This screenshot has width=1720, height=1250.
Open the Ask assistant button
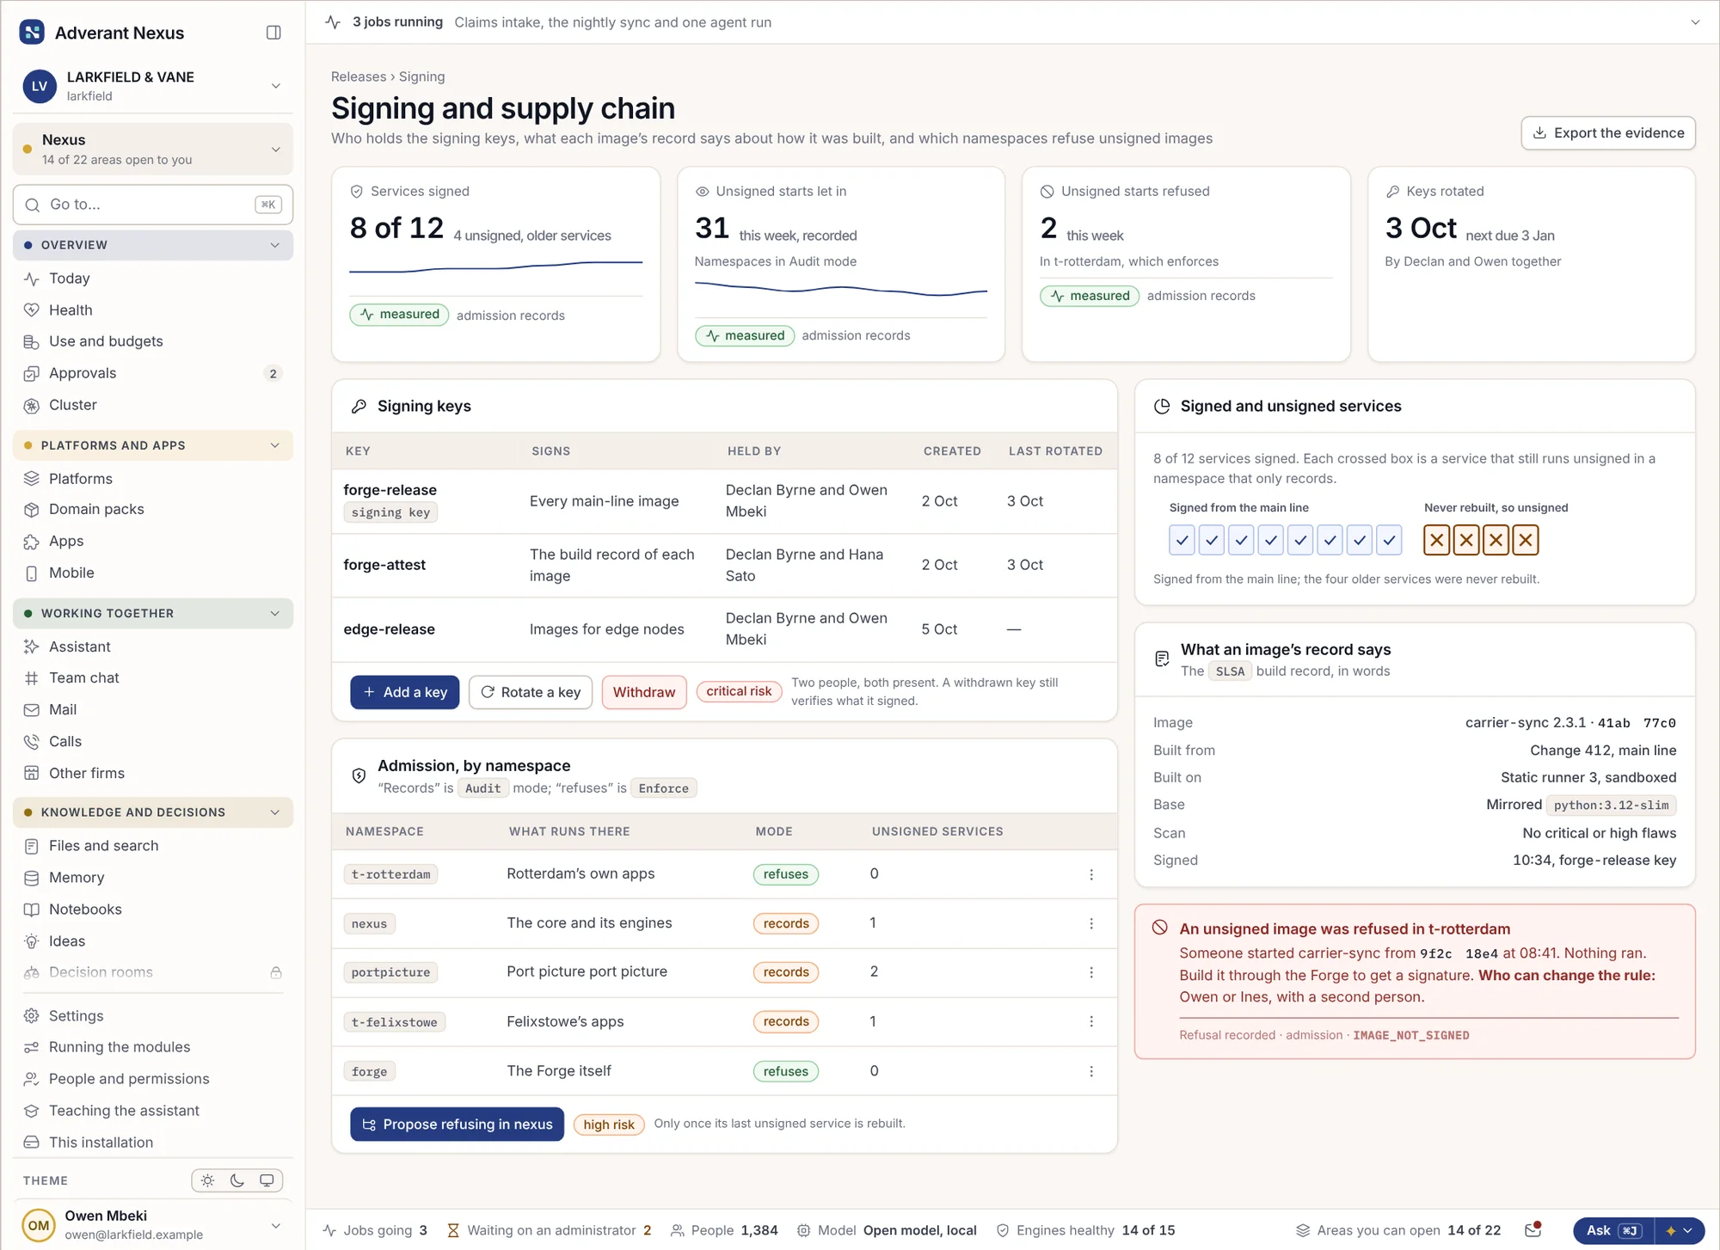[x=1613, y=1230]
